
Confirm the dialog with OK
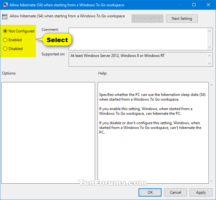click(x=150, y=192)
